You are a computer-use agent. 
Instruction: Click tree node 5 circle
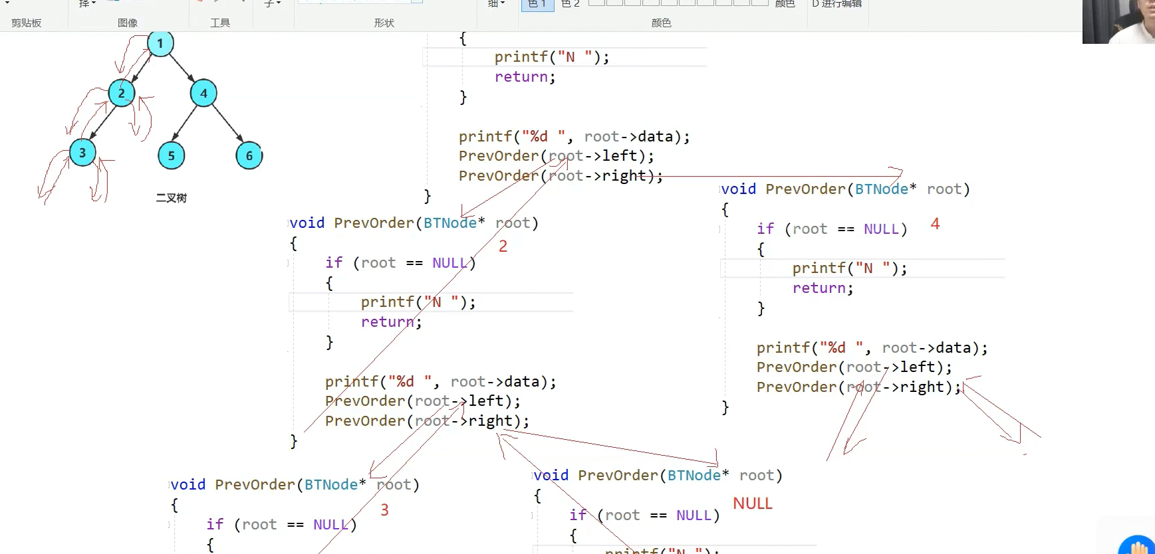pos(172,156)
